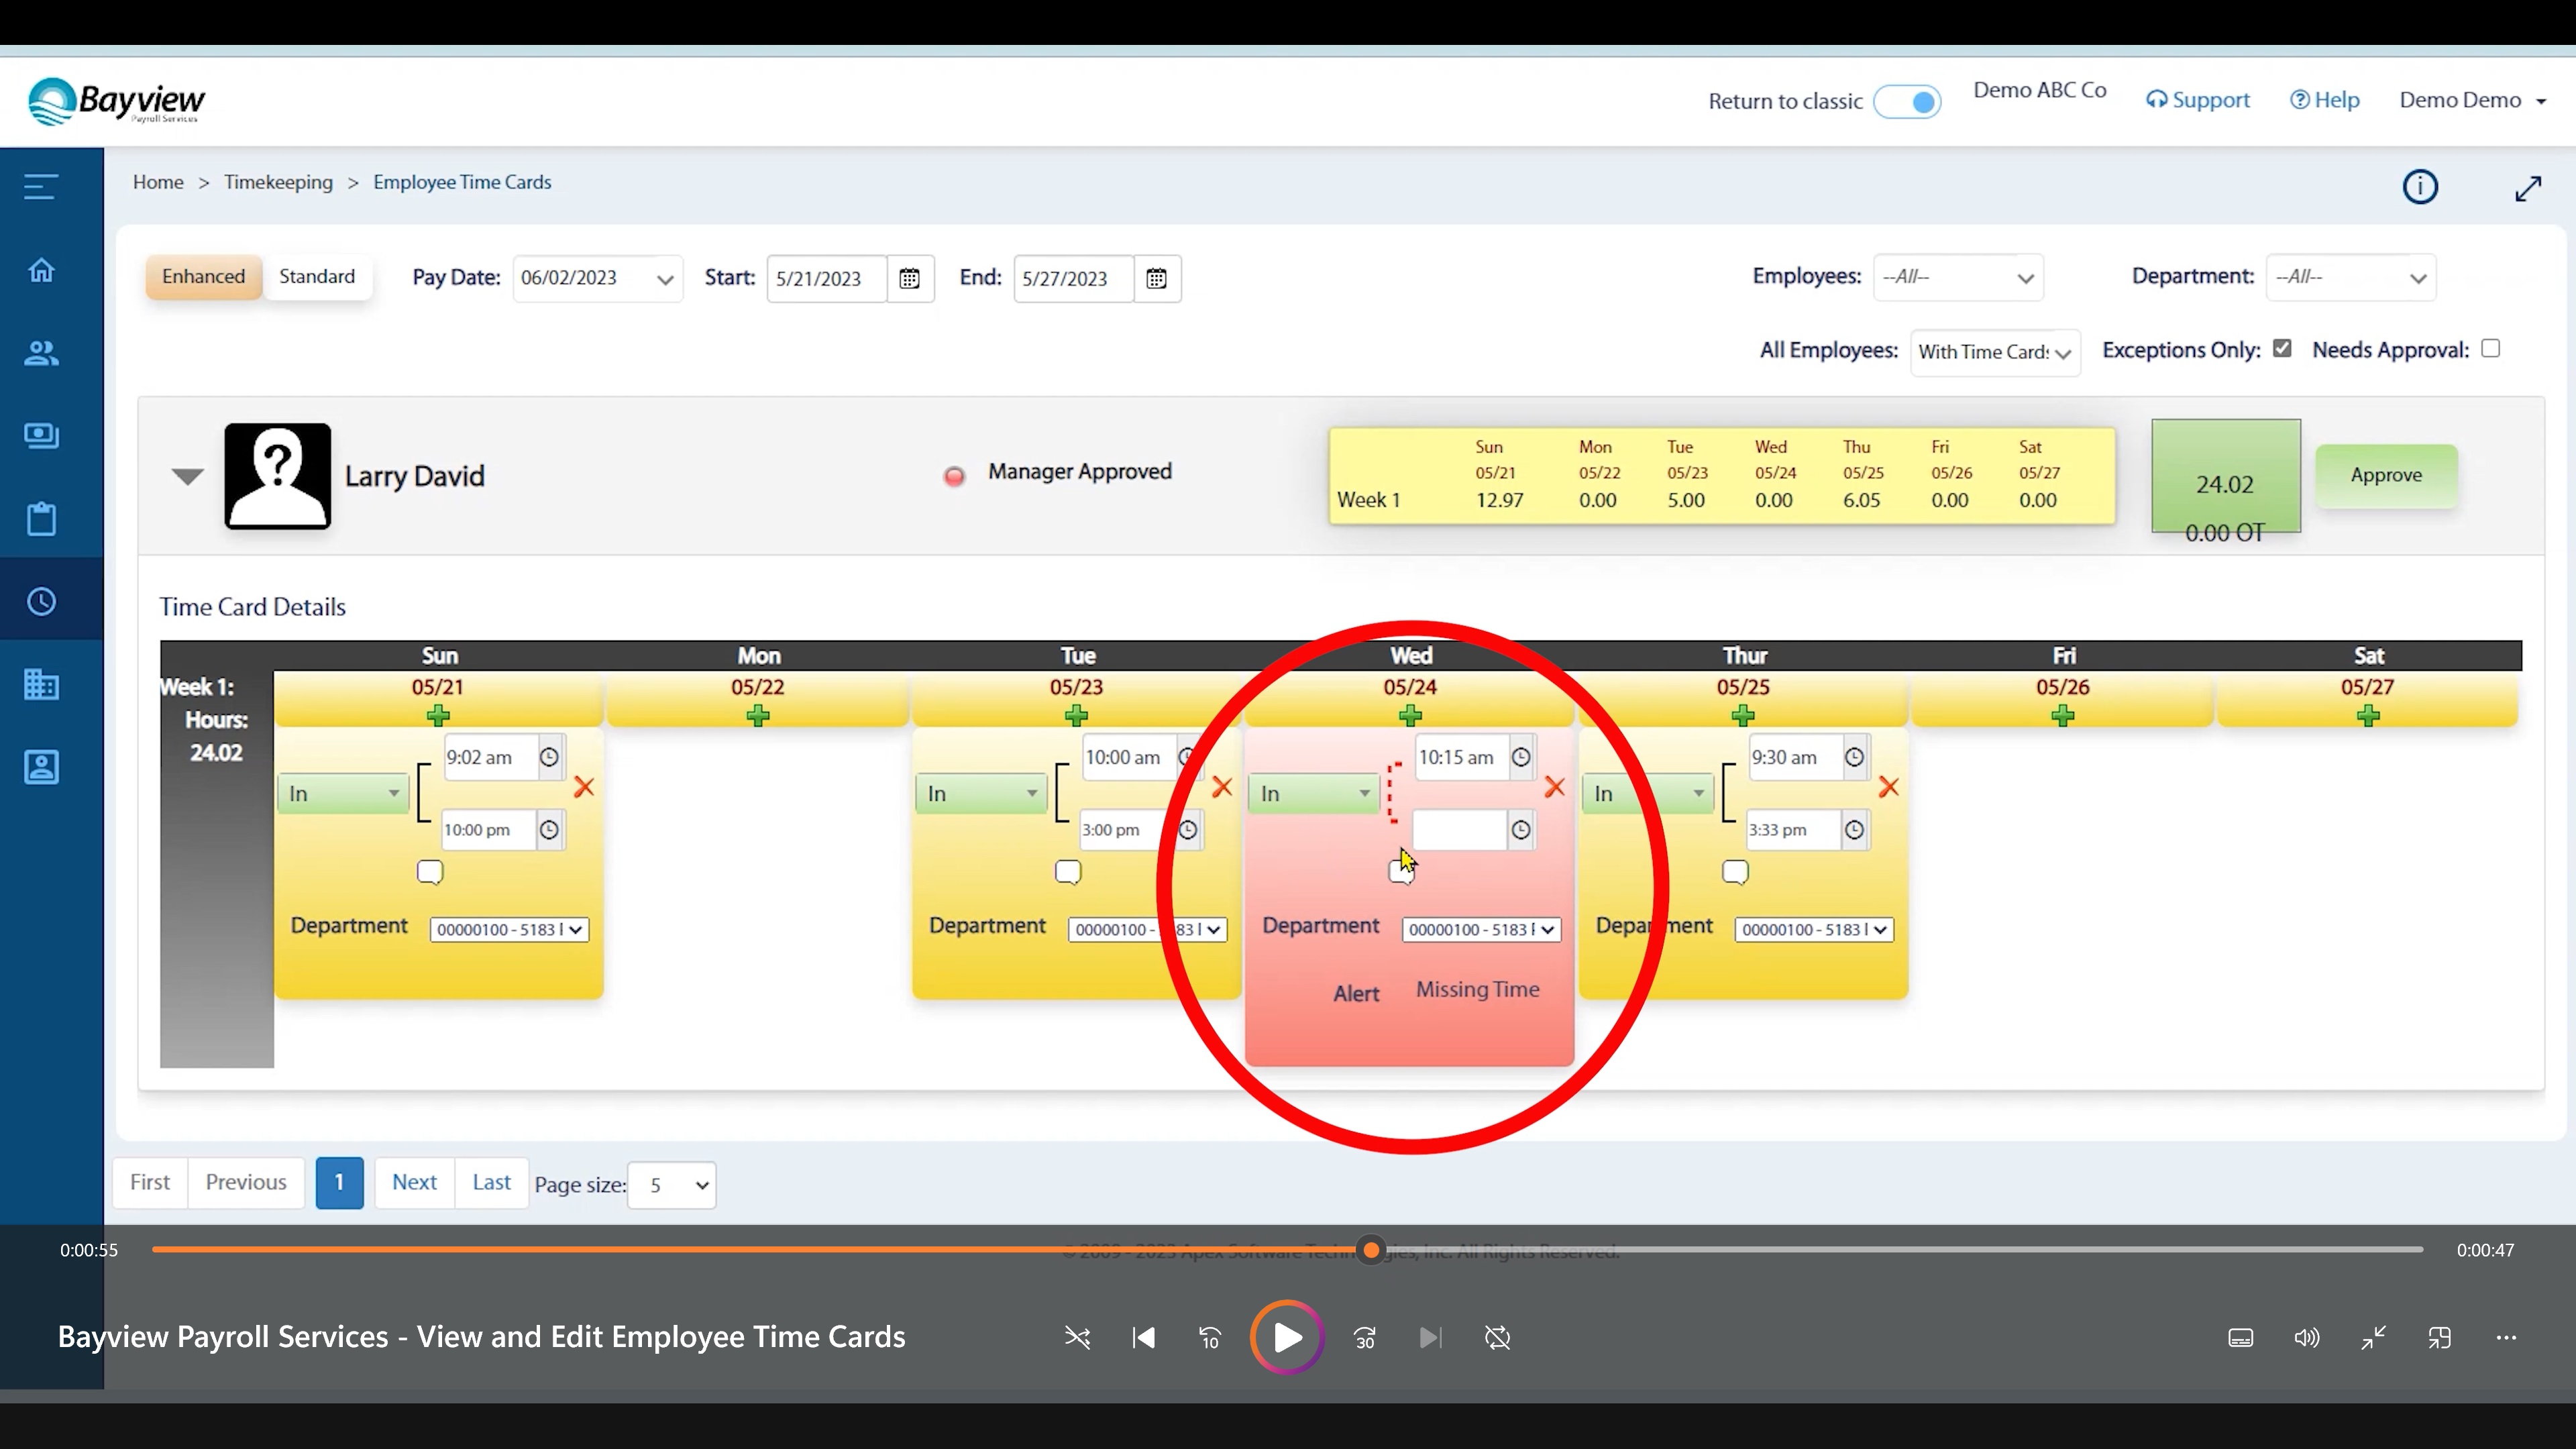Viewport: 2576px width, 1449px height.
Task: Open the Pay Date dropdown
Action: [597, 279]
